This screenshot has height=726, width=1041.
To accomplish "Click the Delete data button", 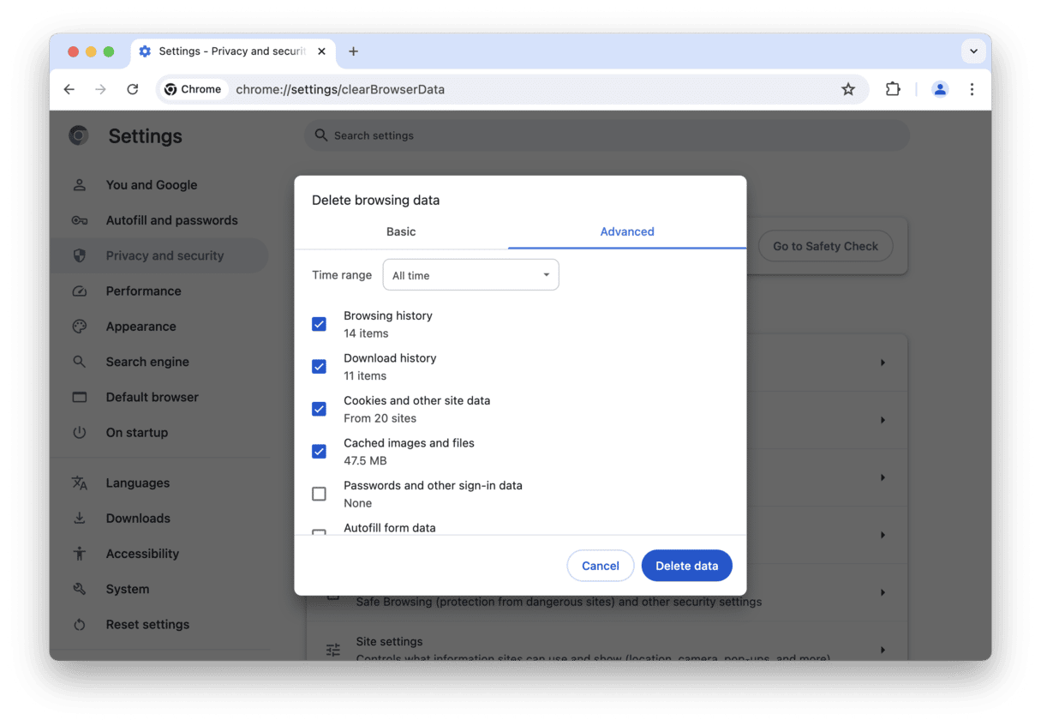I will 686,566.
